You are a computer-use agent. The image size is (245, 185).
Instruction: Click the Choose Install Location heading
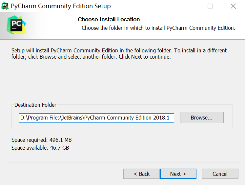click(109, 20)
